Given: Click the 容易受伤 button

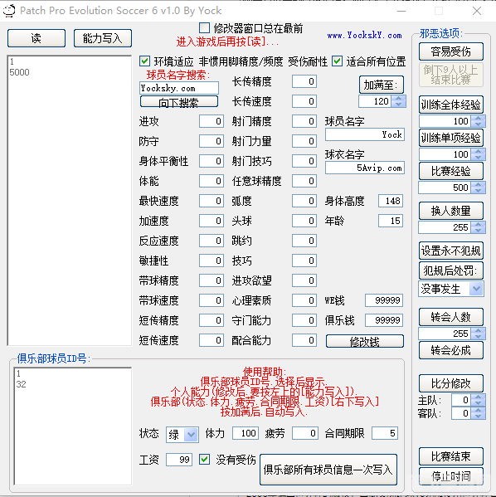Looking at the screenshot, I should pyautogui.click(x=451, y=51).
